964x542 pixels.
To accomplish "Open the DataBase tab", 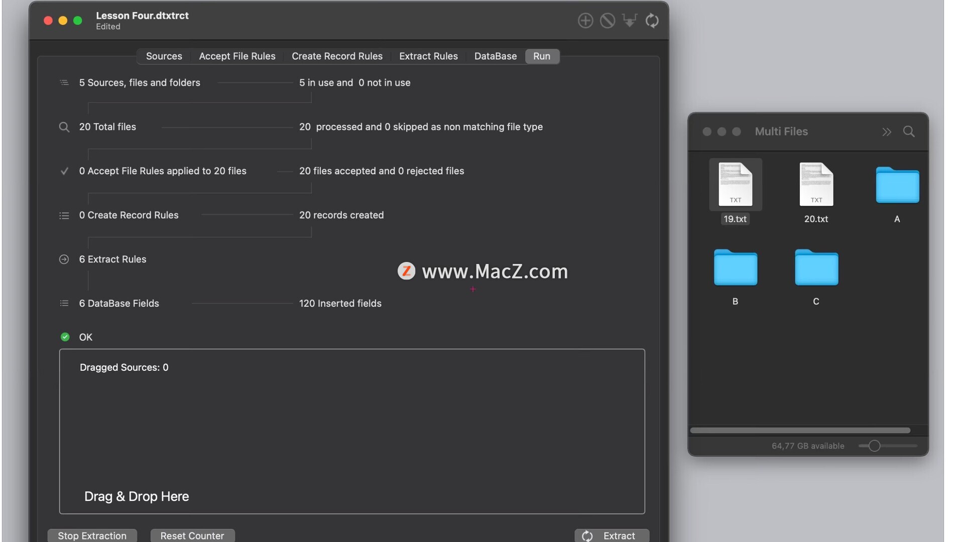I will coord(496,56).
